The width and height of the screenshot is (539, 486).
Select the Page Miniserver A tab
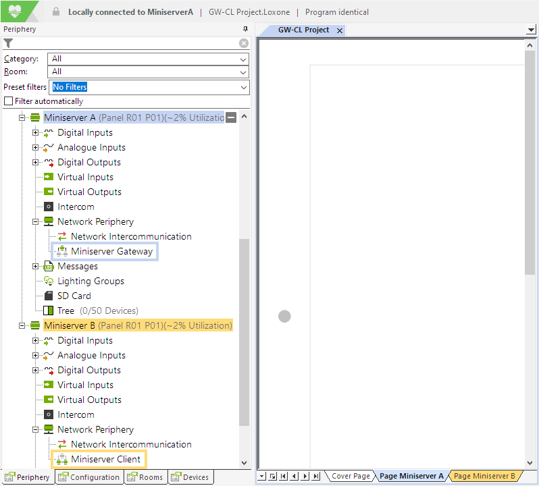point(411,476)
